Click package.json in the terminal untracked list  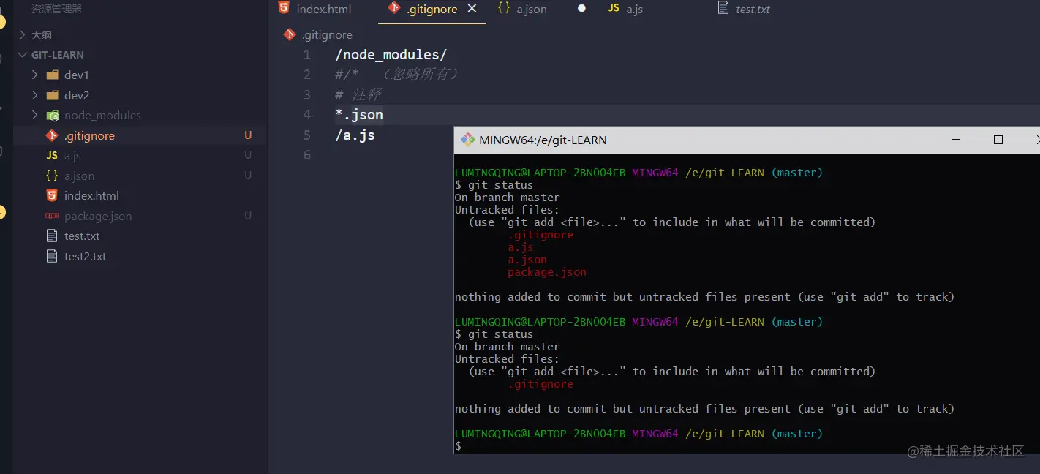coord(547,272)
